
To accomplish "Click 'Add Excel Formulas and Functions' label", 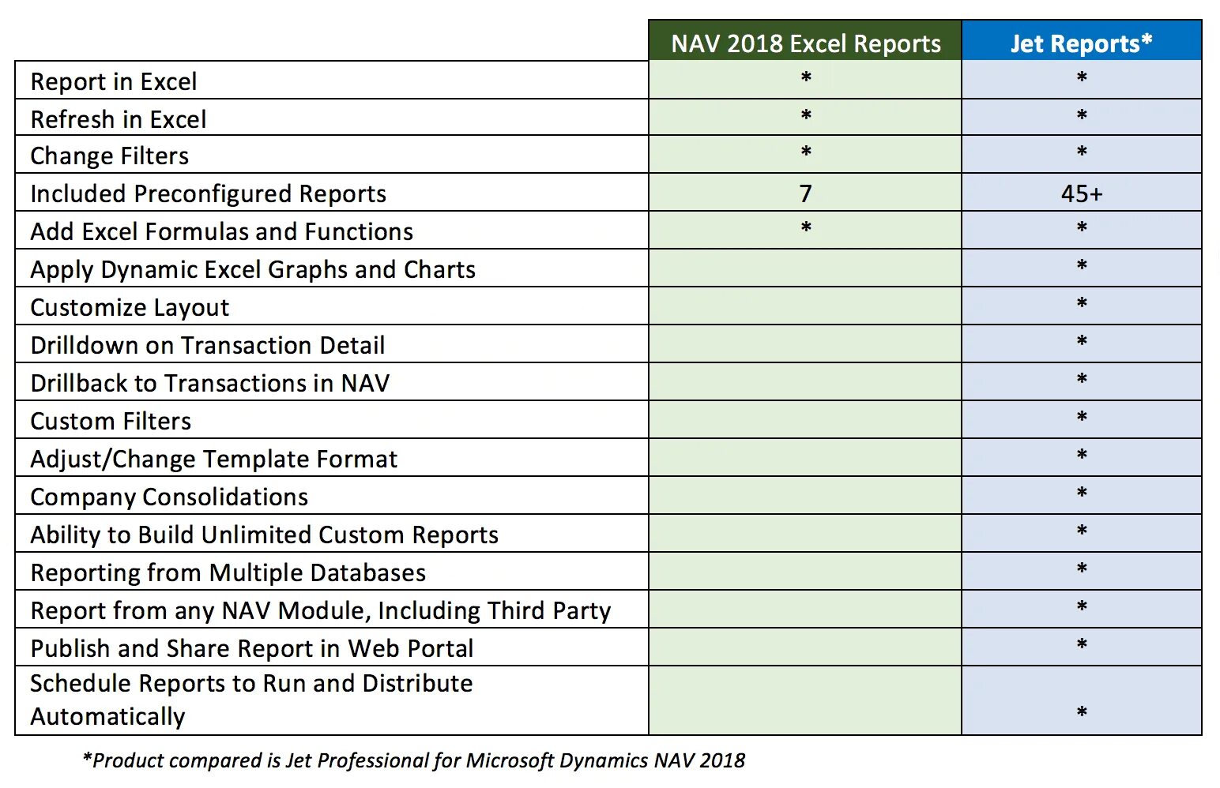I will pos(222,231).
